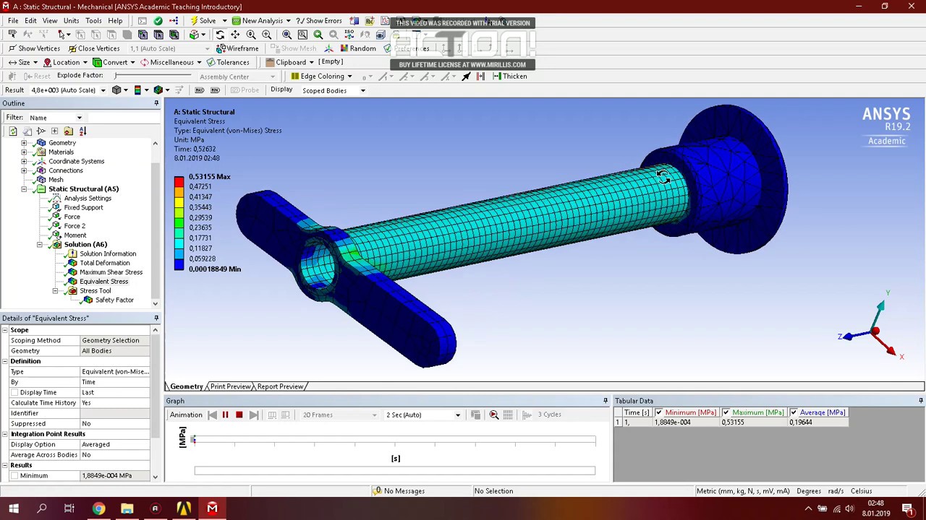Toggle the Maximum [MPa] column checkbox
Viewport: 926px width, 520px height.
[726, 412]
